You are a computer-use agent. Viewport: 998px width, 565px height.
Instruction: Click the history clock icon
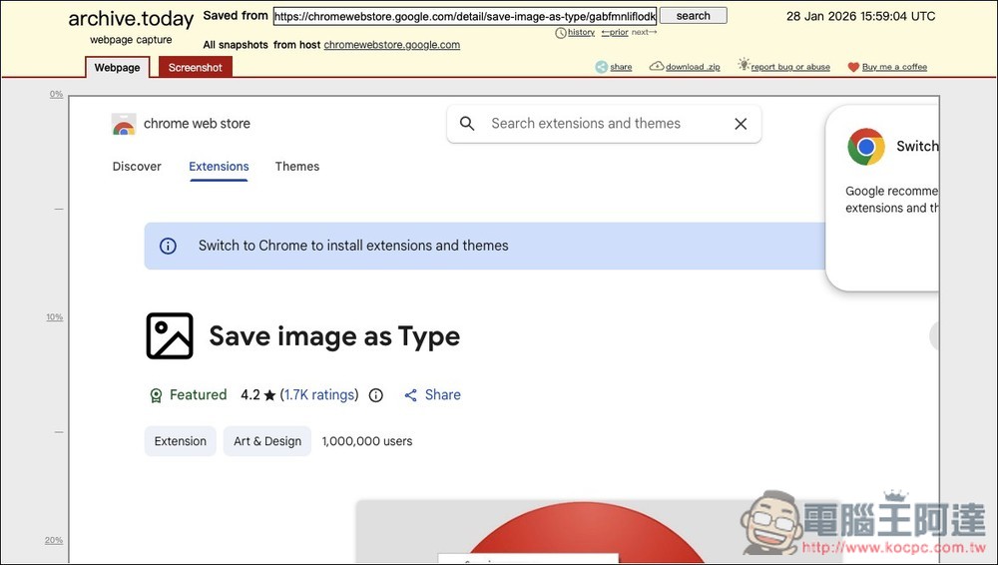point(561,33)
